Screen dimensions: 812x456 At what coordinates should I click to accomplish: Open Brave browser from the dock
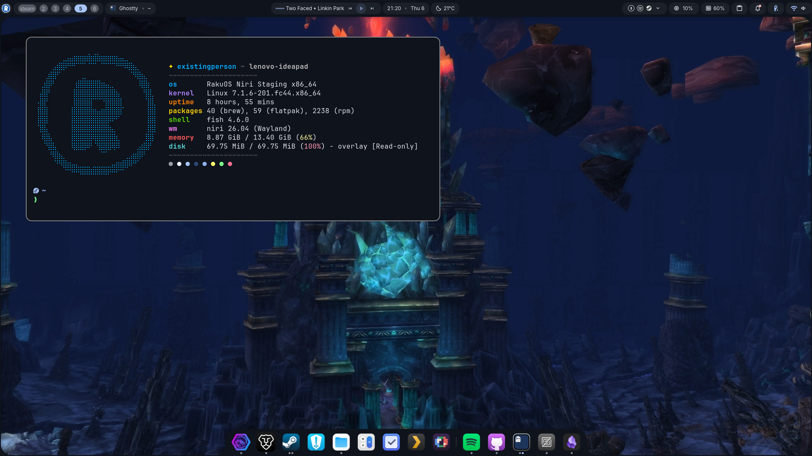(x=266, y=442)
